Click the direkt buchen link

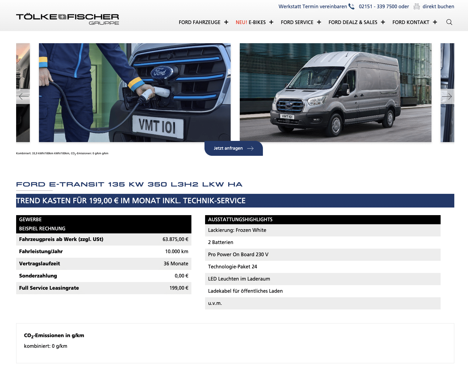438,6
